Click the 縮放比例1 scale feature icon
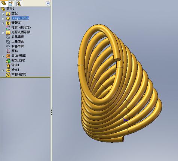Screen dimensions: 178x161 pos(8,61)
